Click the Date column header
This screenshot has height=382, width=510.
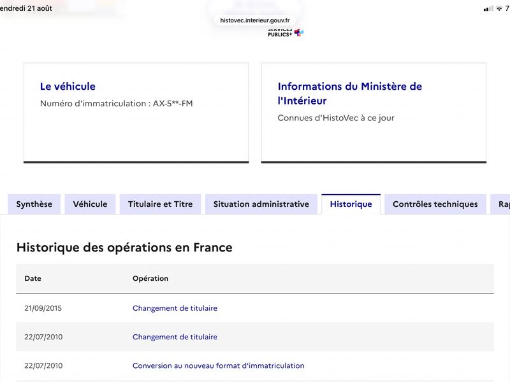click(33, 278)
